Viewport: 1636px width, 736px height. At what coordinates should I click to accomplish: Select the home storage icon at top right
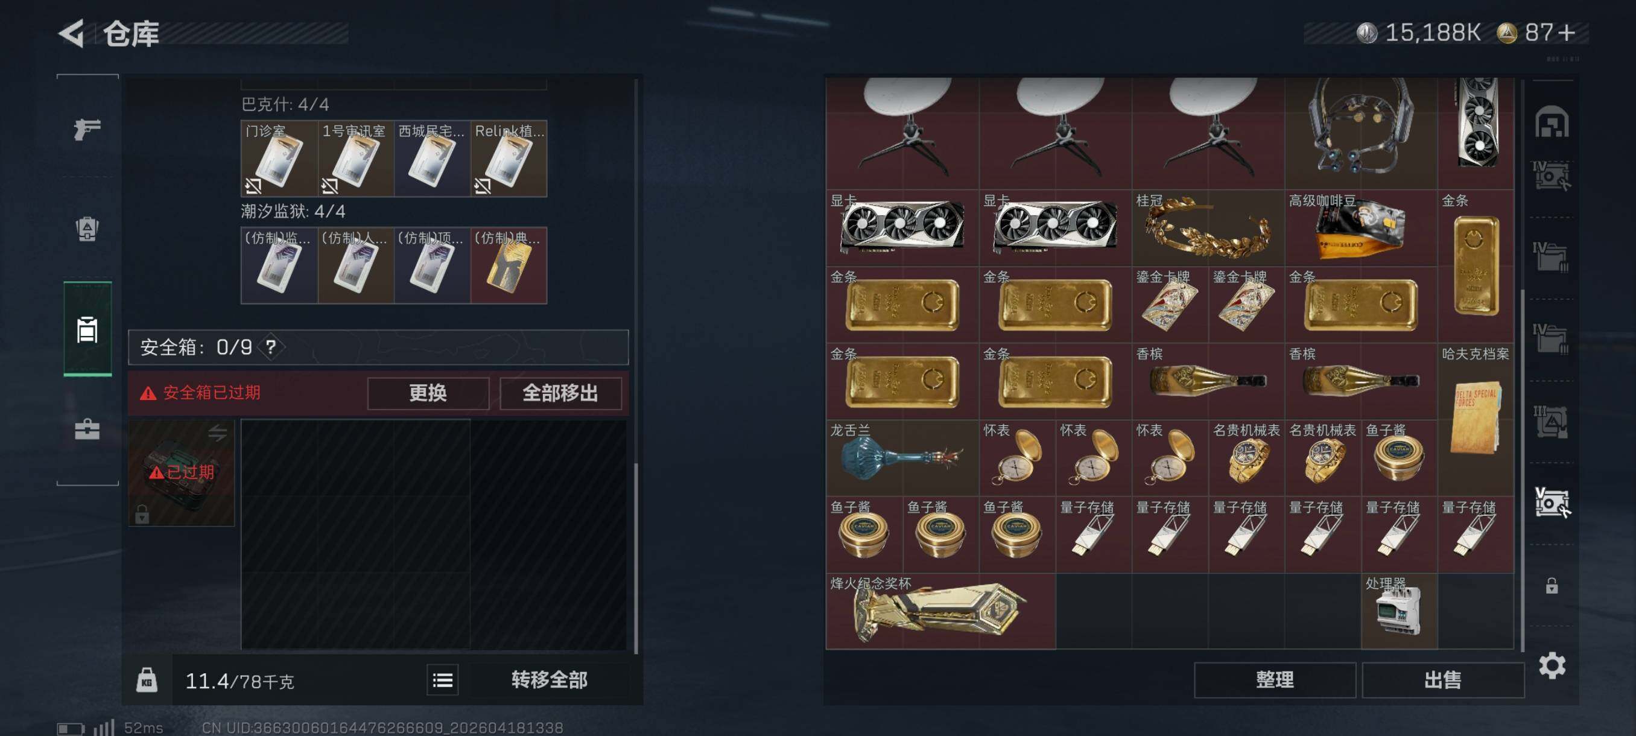[x=1552, y=121]
